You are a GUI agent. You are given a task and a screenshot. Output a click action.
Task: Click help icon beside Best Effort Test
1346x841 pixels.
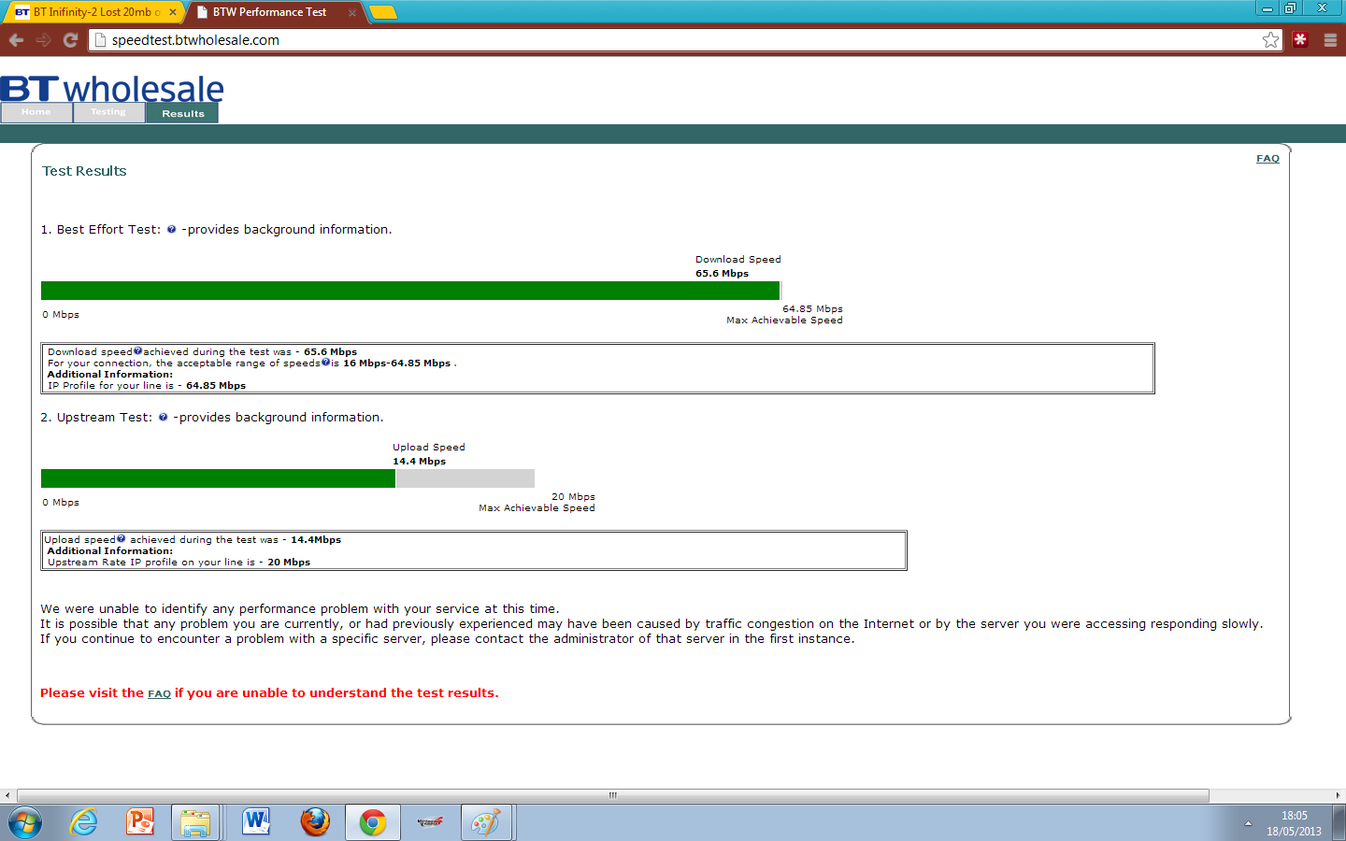(x=171, y=230)
